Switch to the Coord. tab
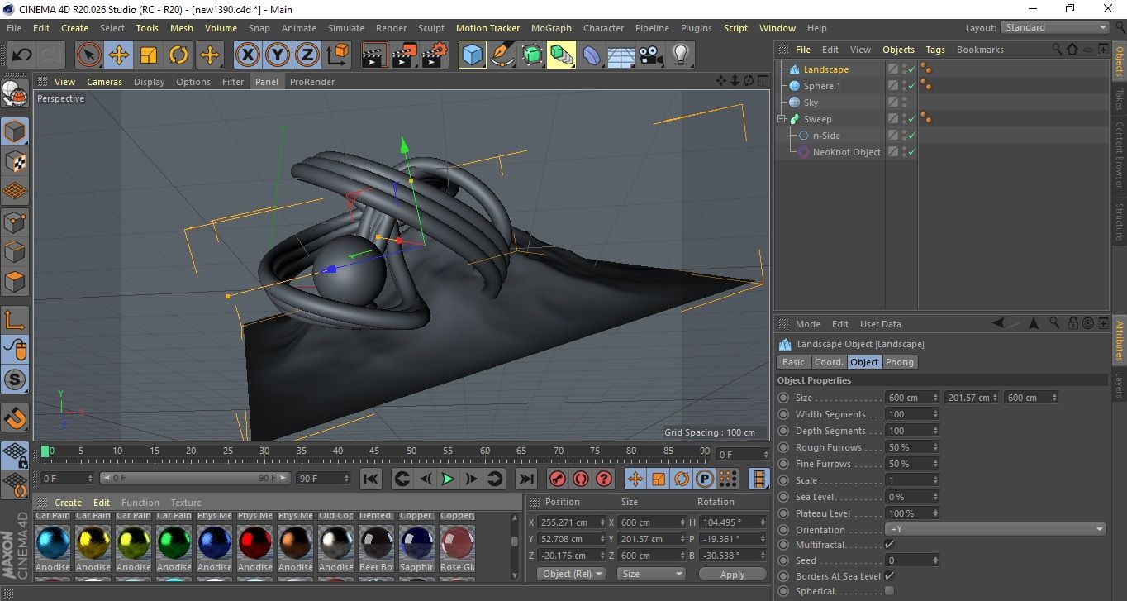Image resolution: width=1127 pixels, height=601 pixels. [829, 362]
